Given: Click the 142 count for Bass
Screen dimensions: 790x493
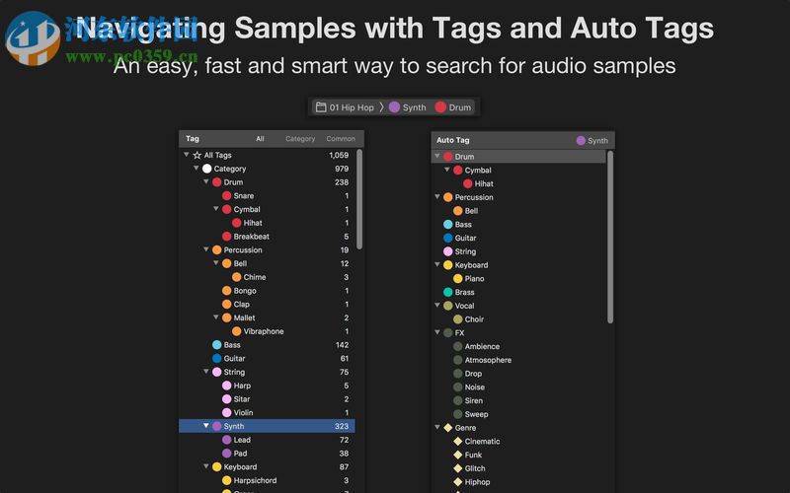Looking at the screenshot, I should pyautogui.click(x=342, y=345).
